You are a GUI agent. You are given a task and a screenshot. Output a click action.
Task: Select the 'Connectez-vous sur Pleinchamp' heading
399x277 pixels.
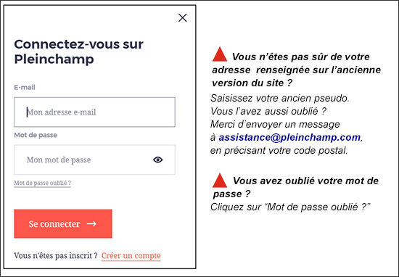pyautogui.click(x=78, y=51)
